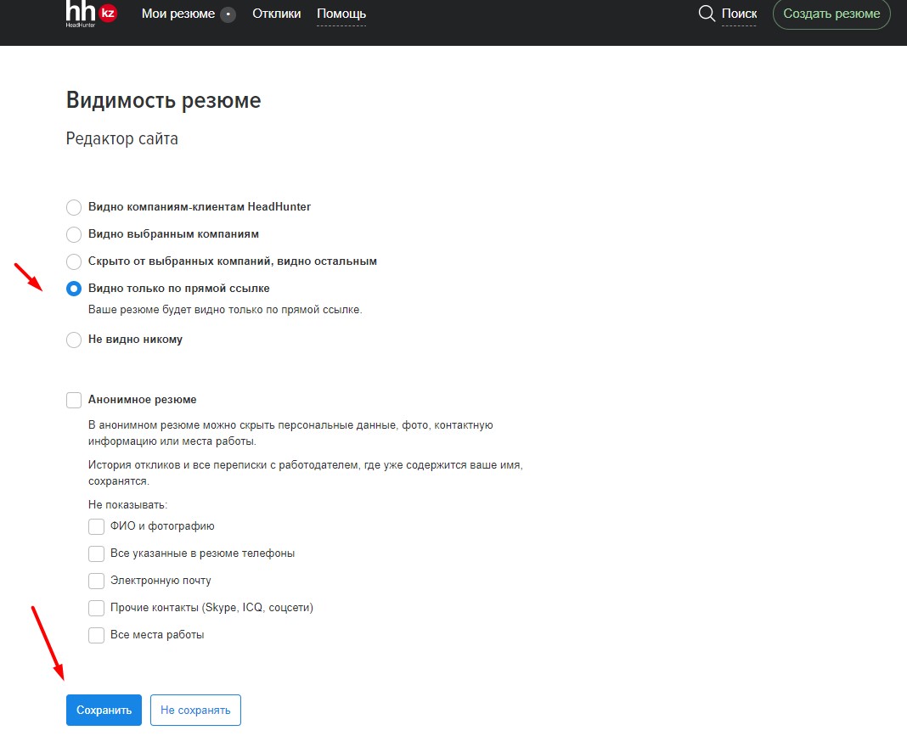The height and width of the screenshot is (736, 907).
Task: Tick the ФИО и фотографию checkbox
Action: click(96, 526)
